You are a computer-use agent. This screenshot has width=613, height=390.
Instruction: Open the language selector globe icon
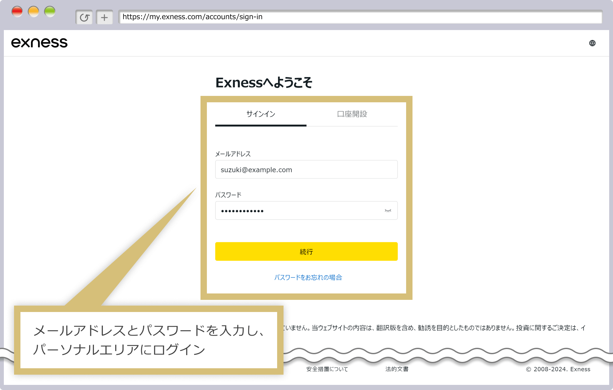pyautogui.click(x=592, y=43)
